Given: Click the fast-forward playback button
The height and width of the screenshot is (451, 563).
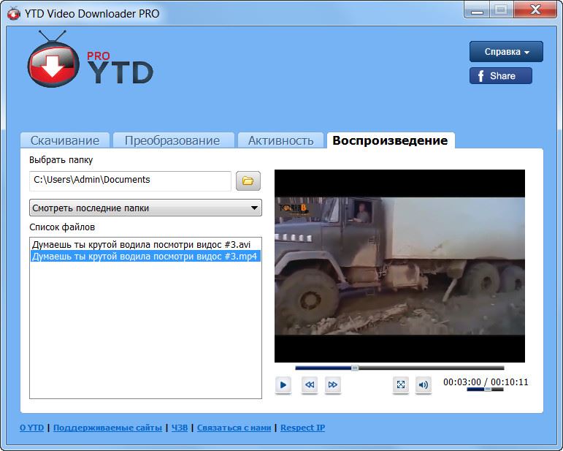Looking at the screenshot, I should (333, 384).
